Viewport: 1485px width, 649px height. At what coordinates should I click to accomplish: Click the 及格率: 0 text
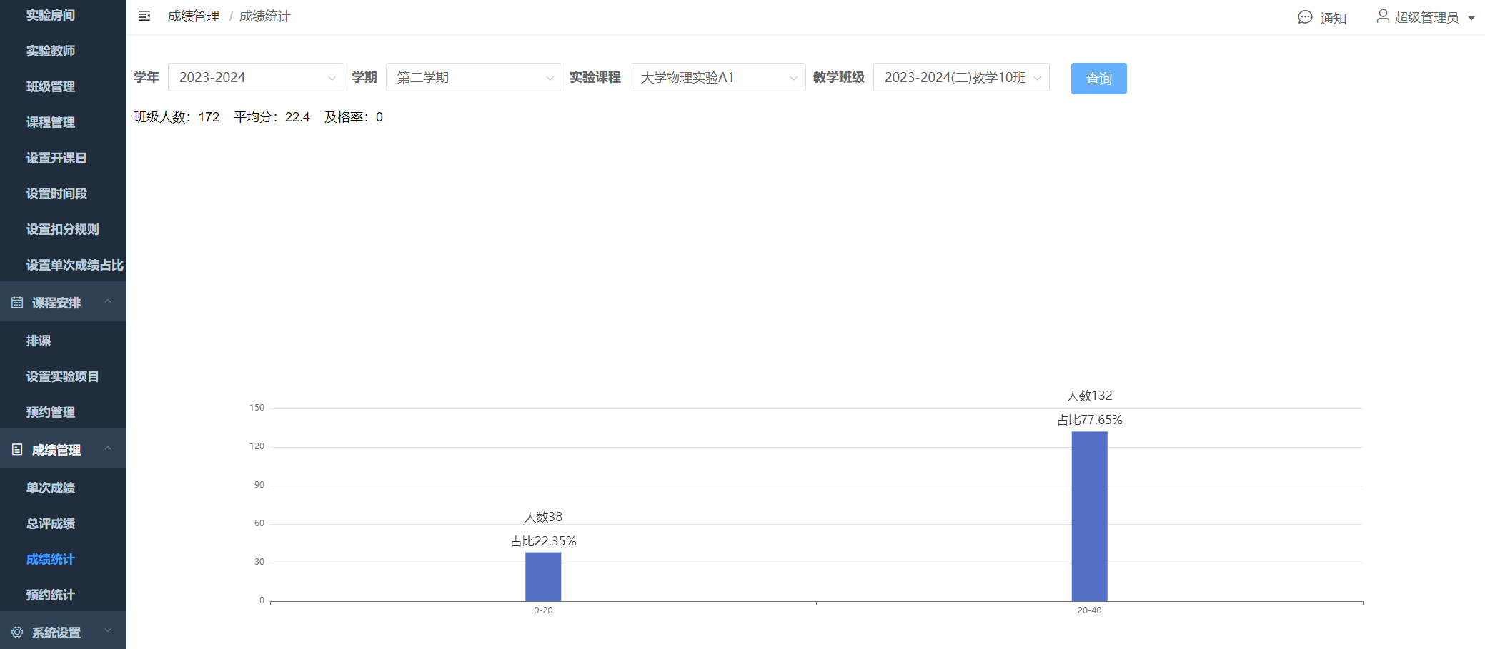coord(354,117)
